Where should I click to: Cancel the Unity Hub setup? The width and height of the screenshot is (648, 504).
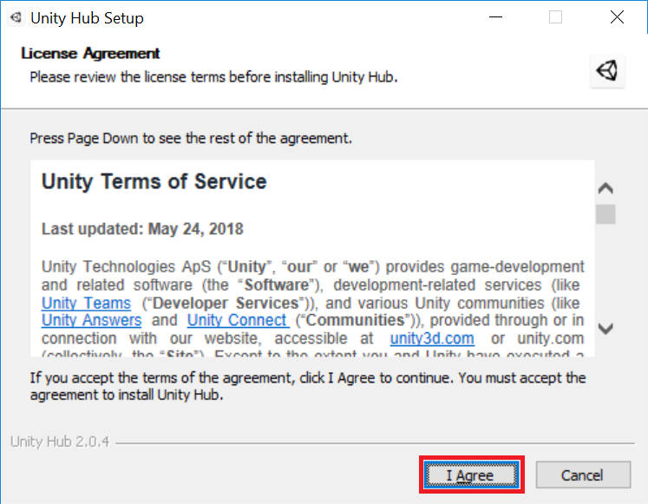pyautogui.click(x=583, y=475)
